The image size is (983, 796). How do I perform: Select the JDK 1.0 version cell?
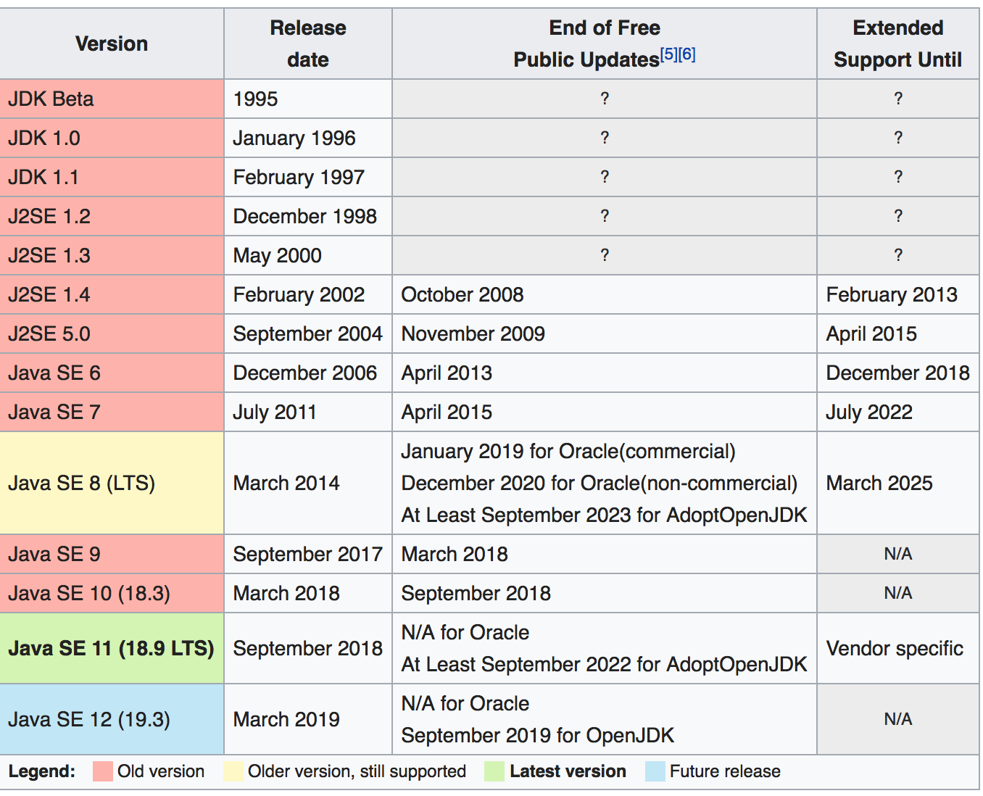click(112, 138)
